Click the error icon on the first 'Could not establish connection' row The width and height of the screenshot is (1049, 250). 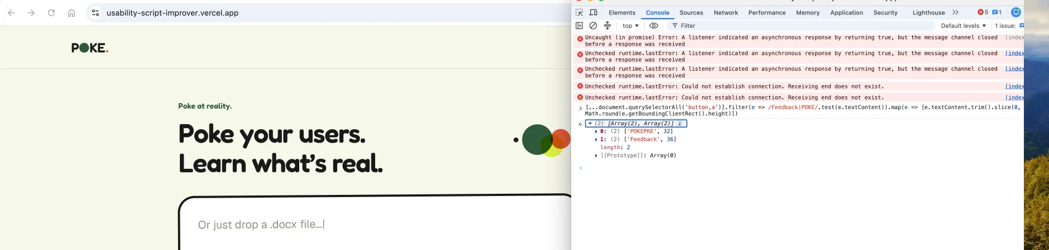[x=580, y=86]
